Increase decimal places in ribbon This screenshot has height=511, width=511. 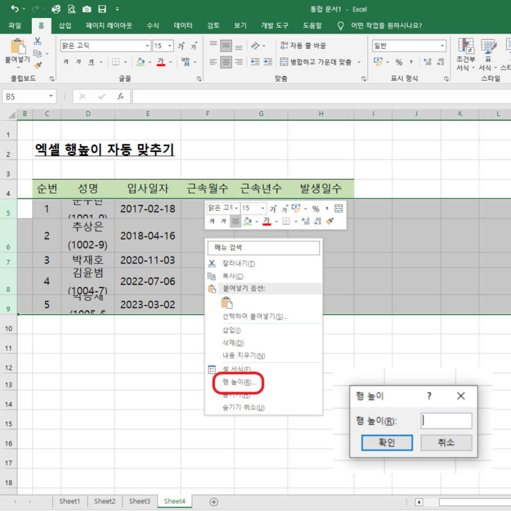click(x=427, y=62)
